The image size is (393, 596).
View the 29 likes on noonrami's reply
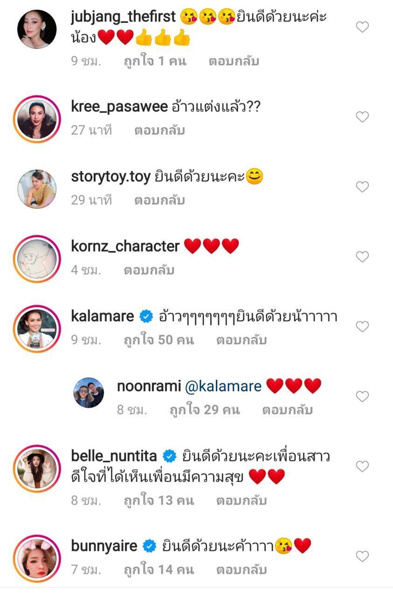204,410
